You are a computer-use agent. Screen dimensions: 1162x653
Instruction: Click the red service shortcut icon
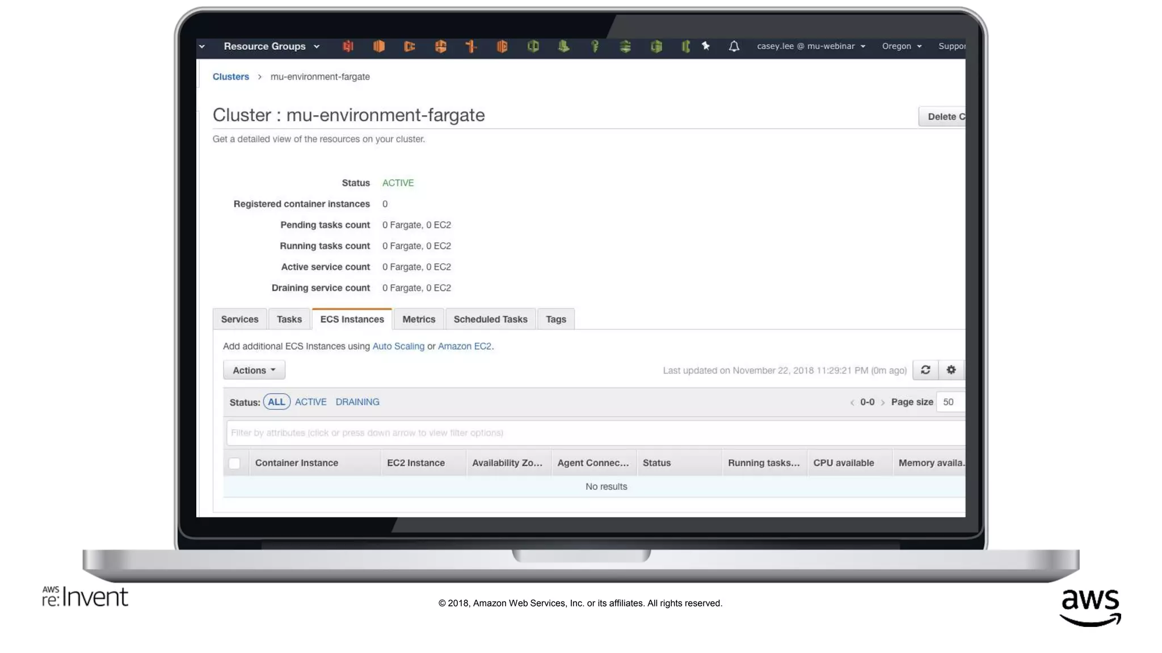(x=348, y=46)
